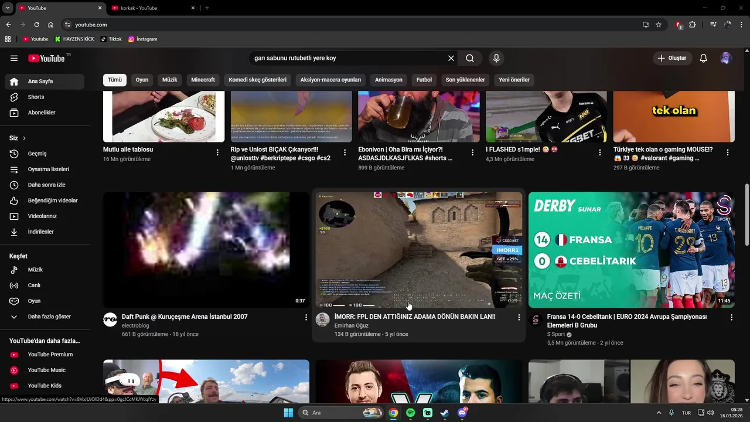Open options for Daft Punk video
Image resolution: width=750 pixels, height=422 pixels.
306,317
